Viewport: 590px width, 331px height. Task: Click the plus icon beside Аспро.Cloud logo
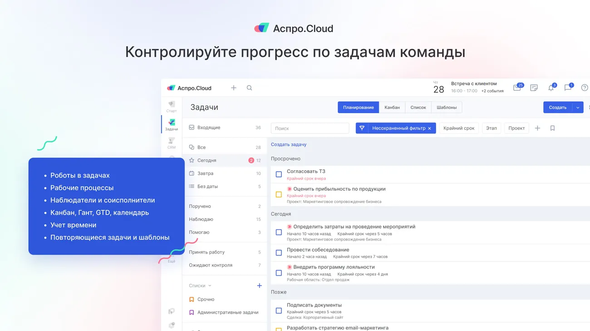click(234, 88)
